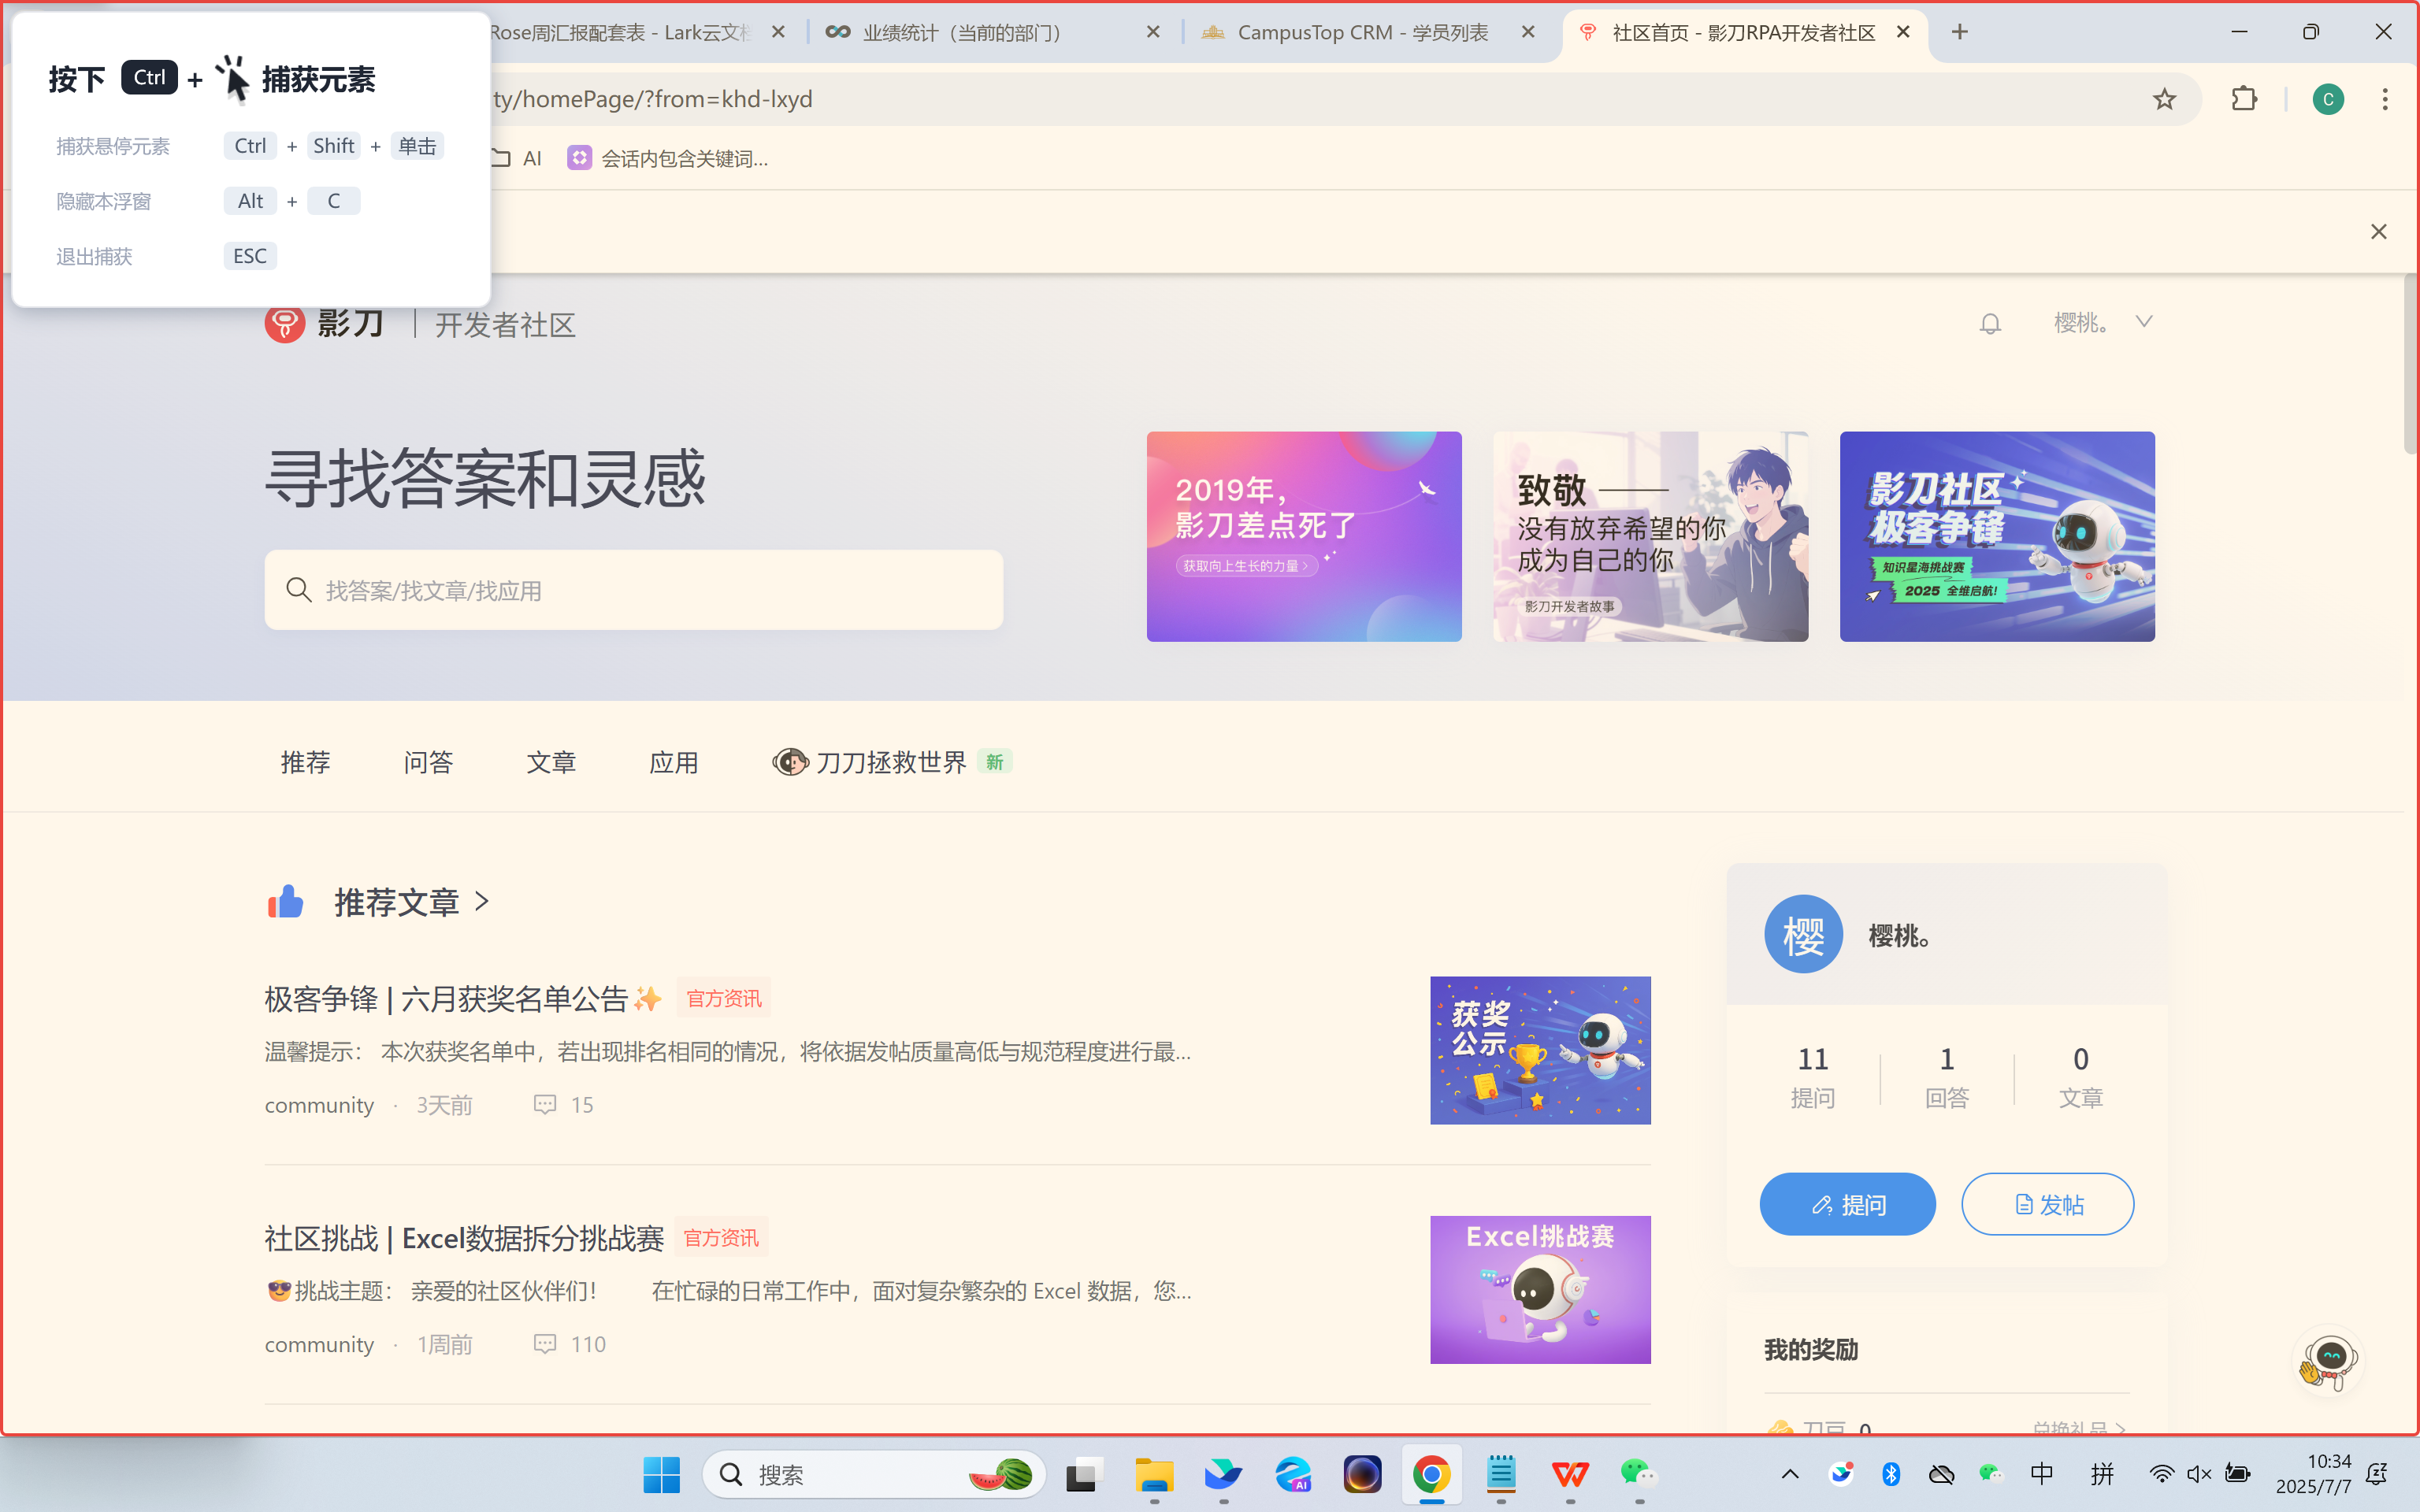Click the blue 提问 button

(1847, 1204)
